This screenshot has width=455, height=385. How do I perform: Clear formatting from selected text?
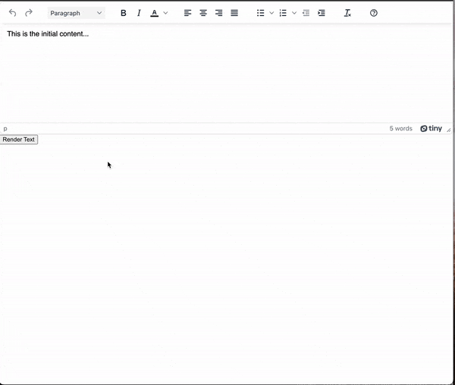click(x=347, y=13)
